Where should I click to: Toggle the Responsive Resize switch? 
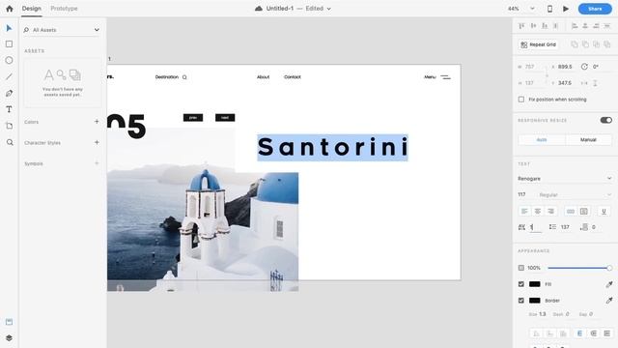coord(606,120)
